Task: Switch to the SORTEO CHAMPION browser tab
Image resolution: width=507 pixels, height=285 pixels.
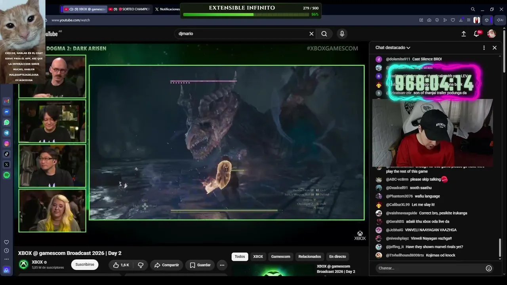Action: point(130,9)
